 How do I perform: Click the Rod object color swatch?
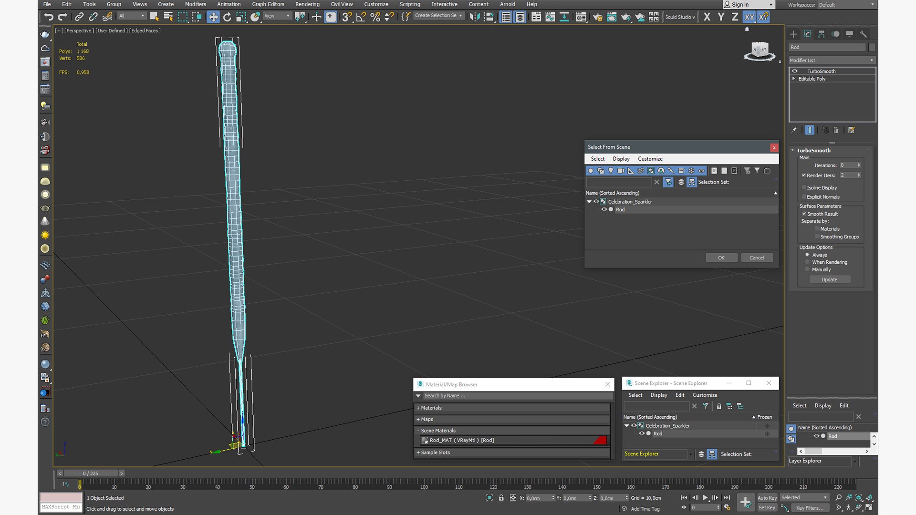(x=872, y=47)
